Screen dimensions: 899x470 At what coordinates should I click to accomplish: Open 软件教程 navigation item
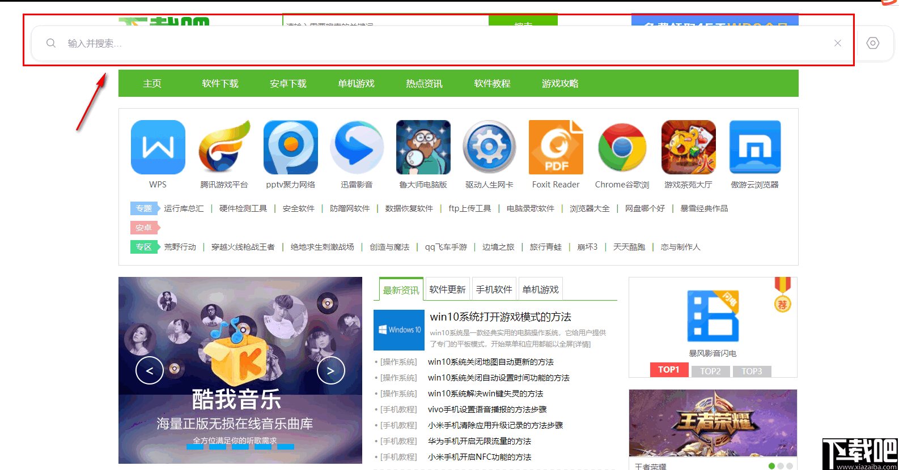tap(493, 83)
